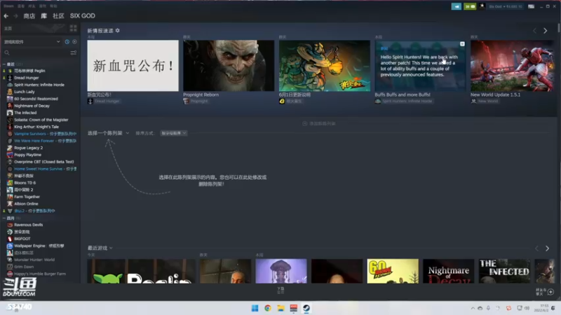This screenshot has width=561, height=315.
Task: Open the advanced filter sliders icon
Action: 74,53
